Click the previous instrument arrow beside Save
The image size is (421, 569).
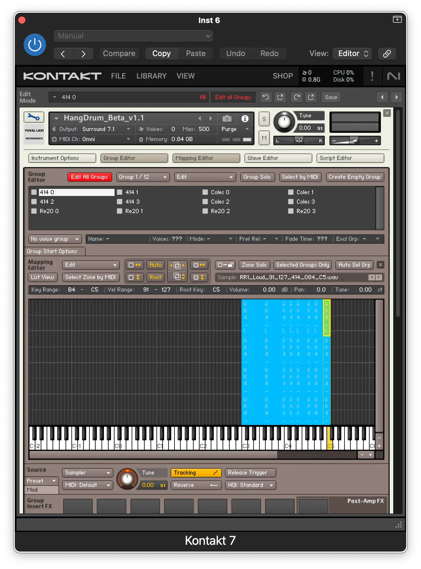pyautogui.click(x=382, y=97)
